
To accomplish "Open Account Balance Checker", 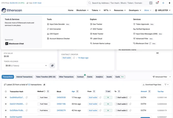I will coord(59,39).
